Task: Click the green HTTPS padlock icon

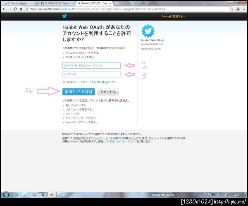Action: pyautogui.click(x=27, y=9)
